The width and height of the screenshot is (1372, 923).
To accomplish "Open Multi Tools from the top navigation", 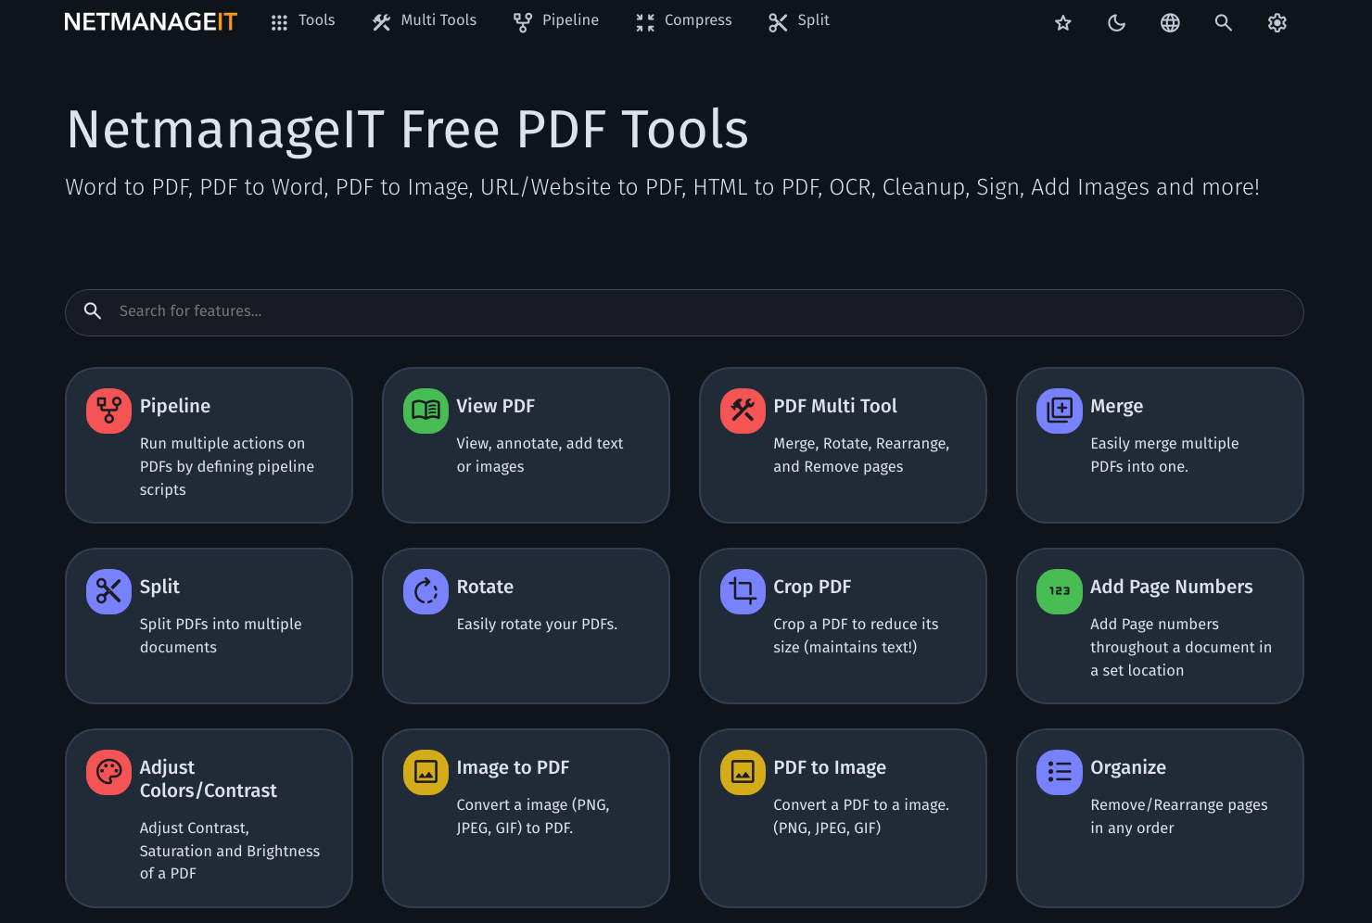I will 425,20.
